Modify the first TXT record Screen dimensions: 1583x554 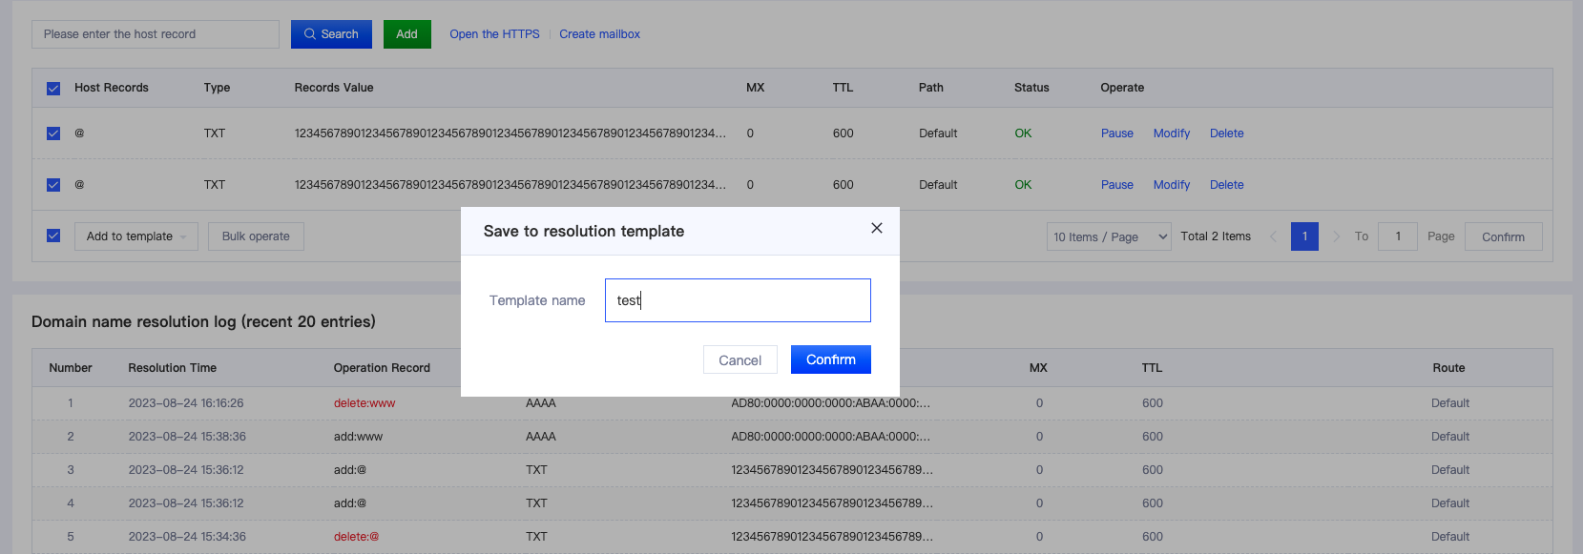[x=1172, y=133]
